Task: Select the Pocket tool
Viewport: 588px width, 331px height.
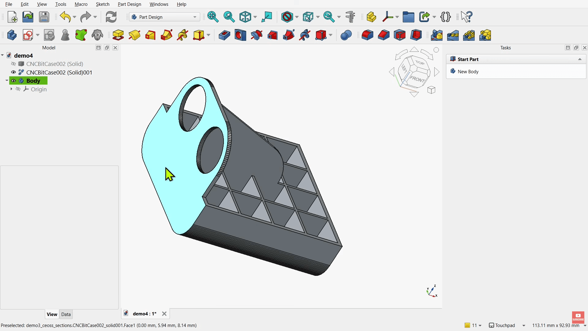Action: 224,35
